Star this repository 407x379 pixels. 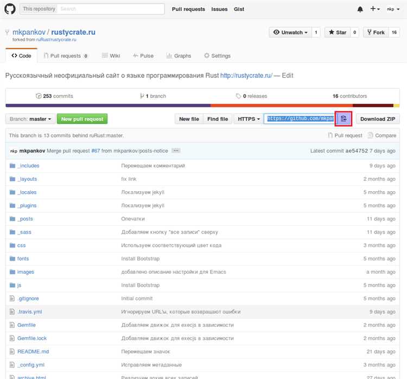[x=338, y=32]
